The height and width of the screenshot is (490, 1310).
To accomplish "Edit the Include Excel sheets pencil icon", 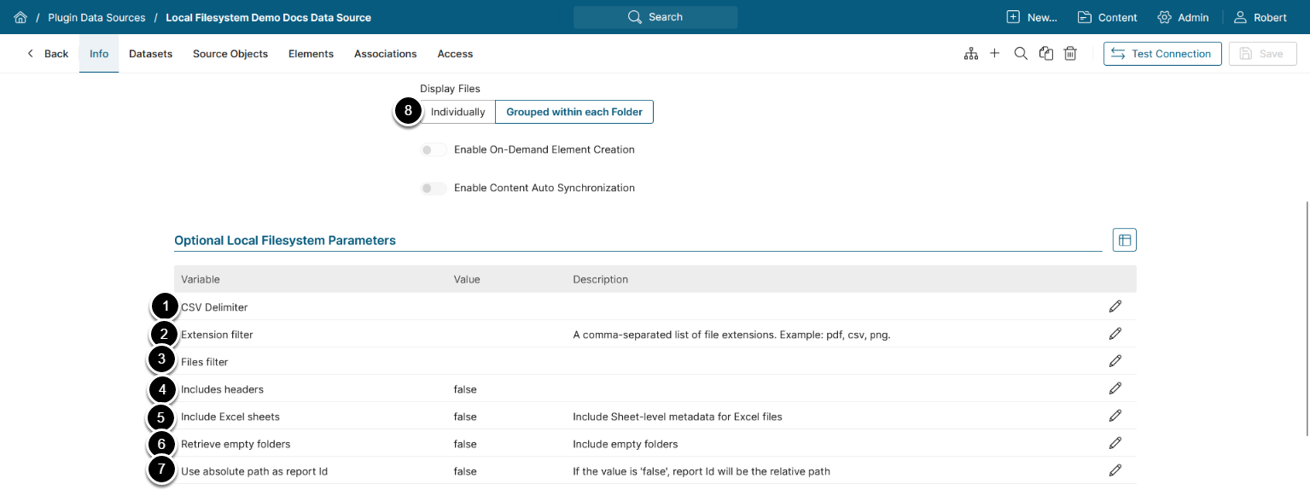I will [1115, 416].
